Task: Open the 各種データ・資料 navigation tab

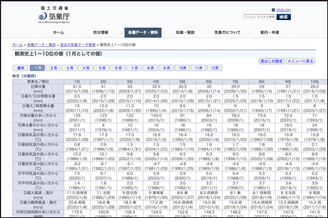Action: click(x=143, y=33)
